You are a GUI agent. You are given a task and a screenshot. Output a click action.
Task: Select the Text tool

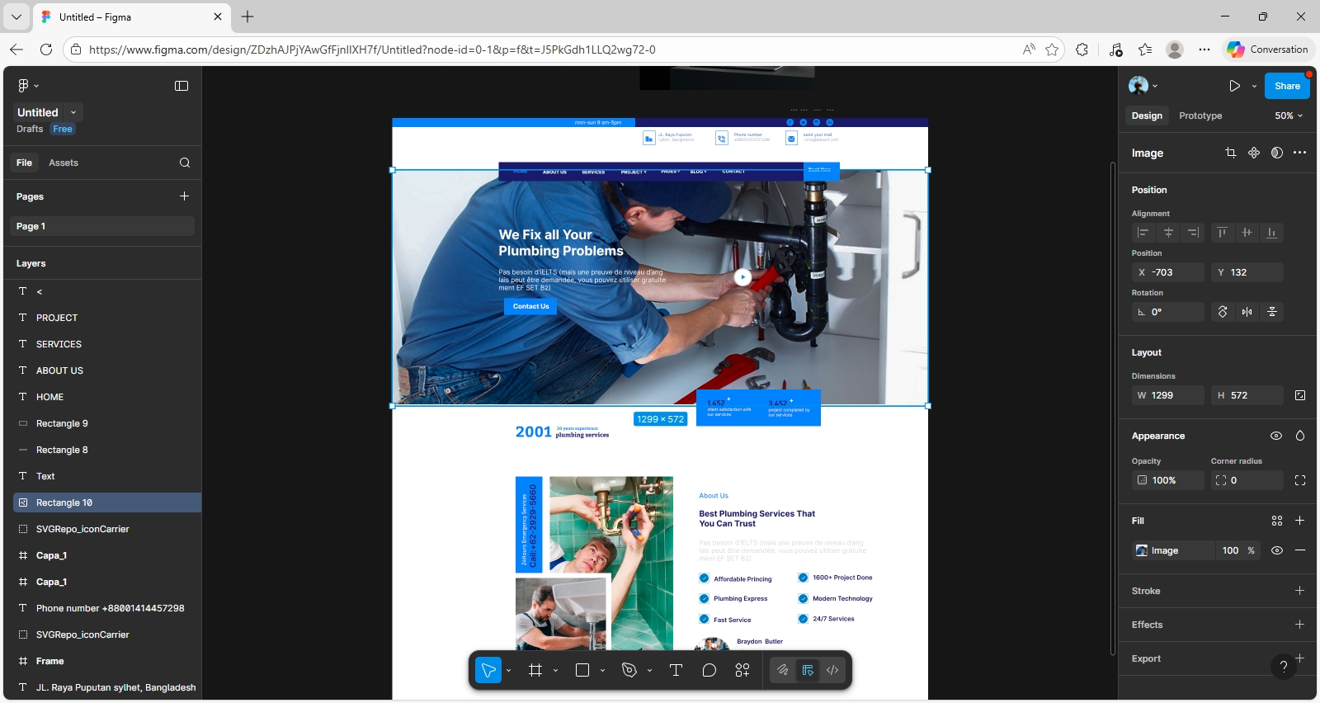click(x=676, y=670)
